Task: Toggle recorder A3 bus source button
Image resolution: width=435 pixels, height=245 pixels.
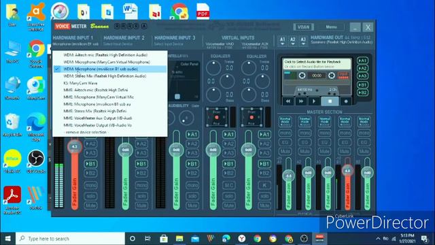Action: coord(362,76)
